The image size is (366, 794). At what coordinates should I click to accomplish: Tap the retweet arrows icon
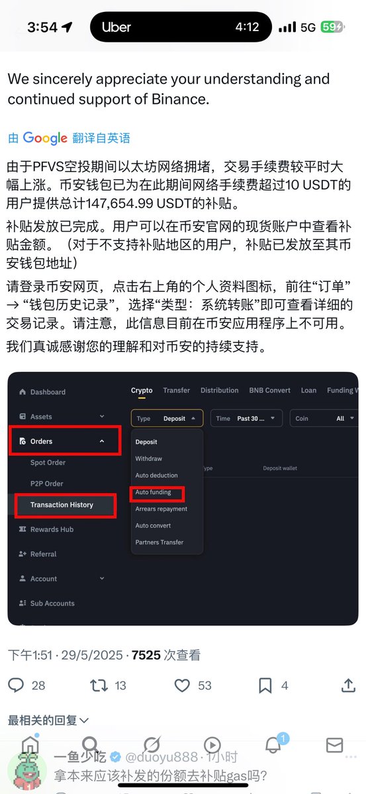[x=99, y=685]
